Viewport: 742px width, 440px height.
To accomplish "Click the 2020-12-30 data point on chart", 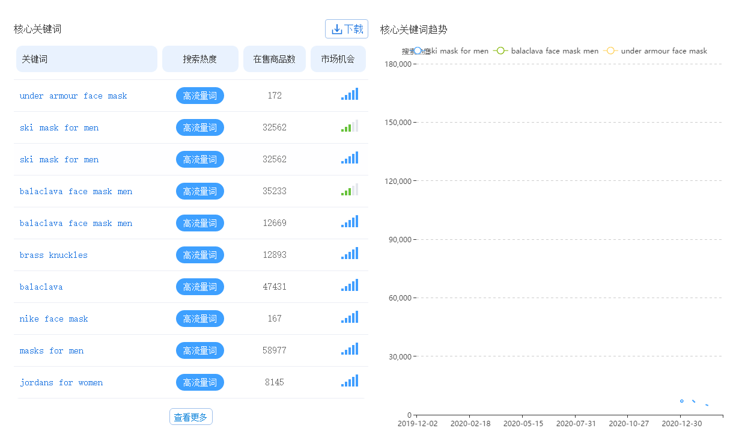I will [x=681, y=401].
